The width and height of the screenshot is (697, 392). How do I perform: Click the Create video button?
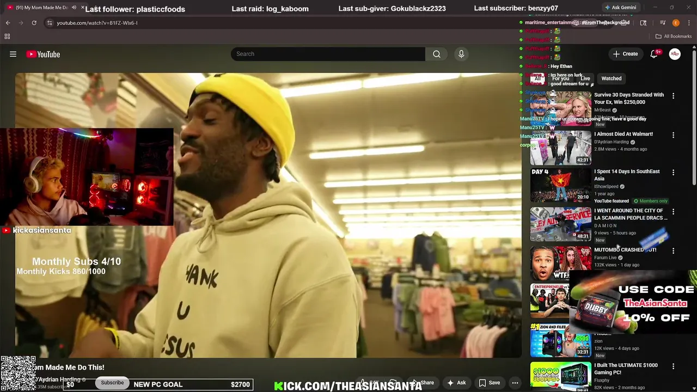click(x=625, y=54)
